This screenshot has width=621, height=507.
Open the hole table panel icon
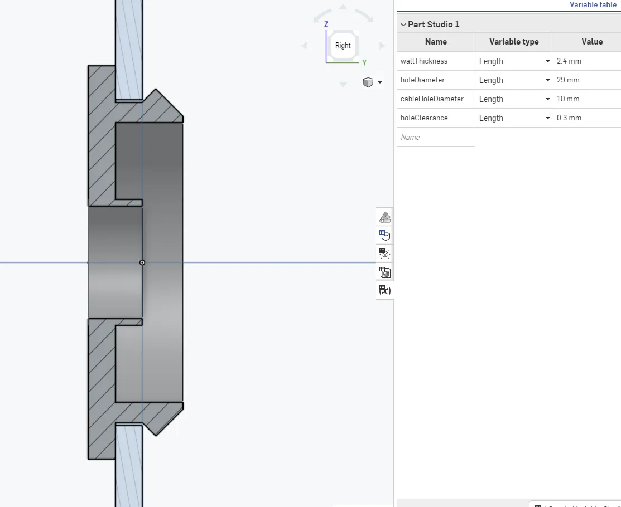tap(384, 272)
